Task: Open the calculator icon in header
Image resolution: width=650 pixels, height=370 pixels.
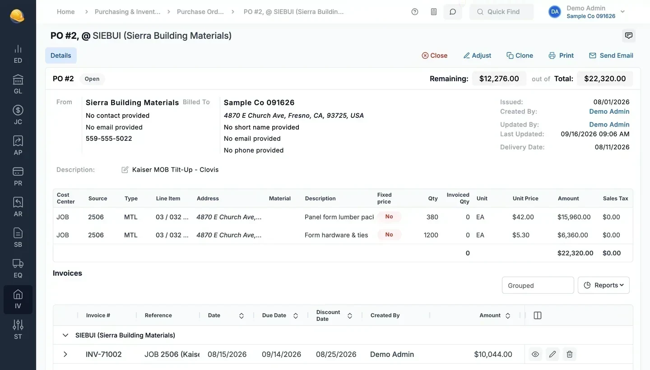Action: tap(434, 12)
